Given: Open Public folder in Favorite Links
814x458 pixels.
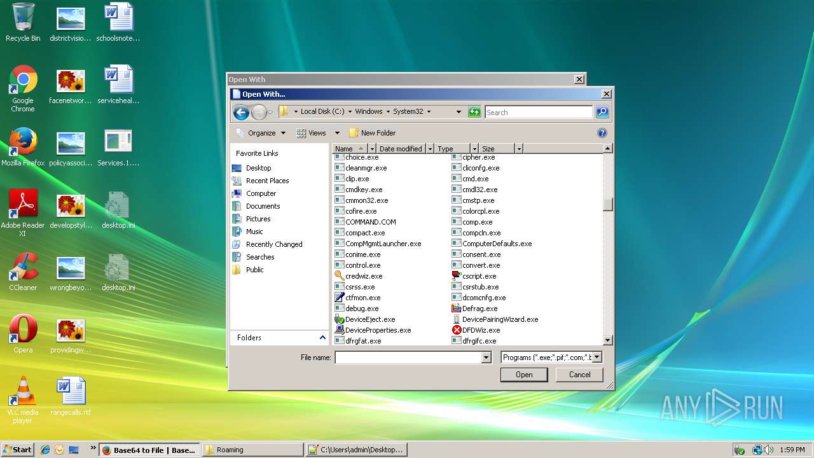Looking at the screenshot, I should click(248, 270).
